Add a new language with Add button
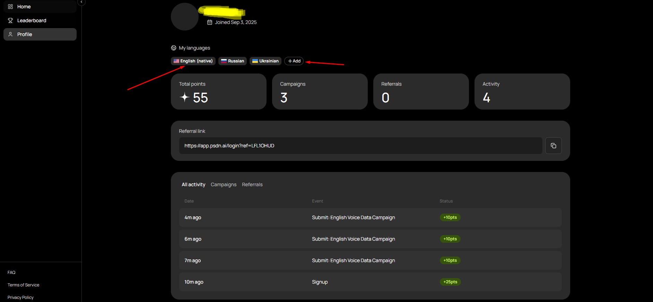Image resolution: width=653 pixels, height=302 pixels. tap(294, 61)
